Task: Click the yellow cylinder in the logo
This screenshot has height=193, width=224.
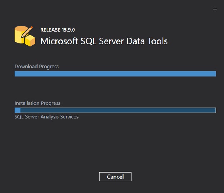Action: tap(20, 35)
